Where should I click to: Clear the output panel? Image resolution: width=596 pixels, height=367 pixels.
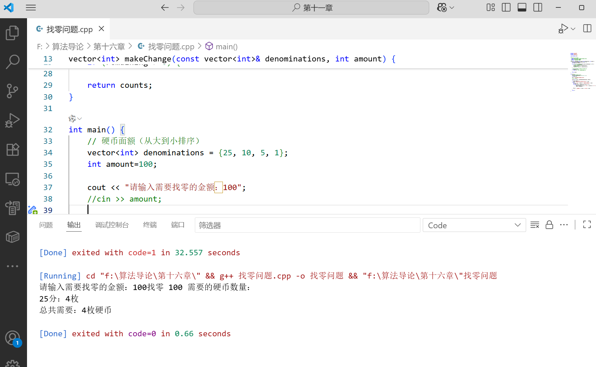(x=535, y=225)
